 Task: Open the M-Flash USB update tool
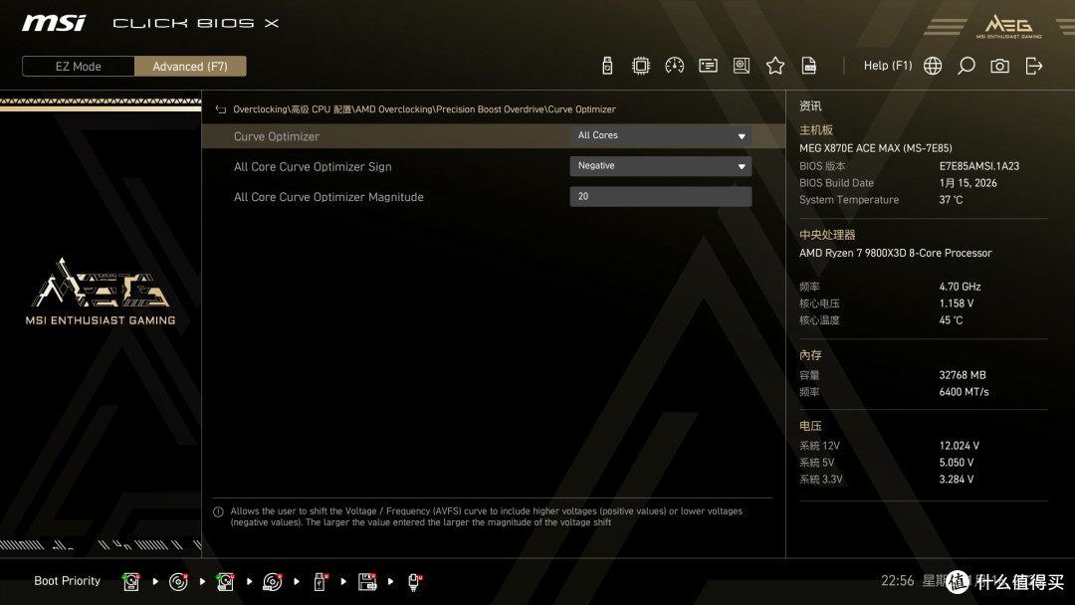pyautogui.click(x=607, y=66)
